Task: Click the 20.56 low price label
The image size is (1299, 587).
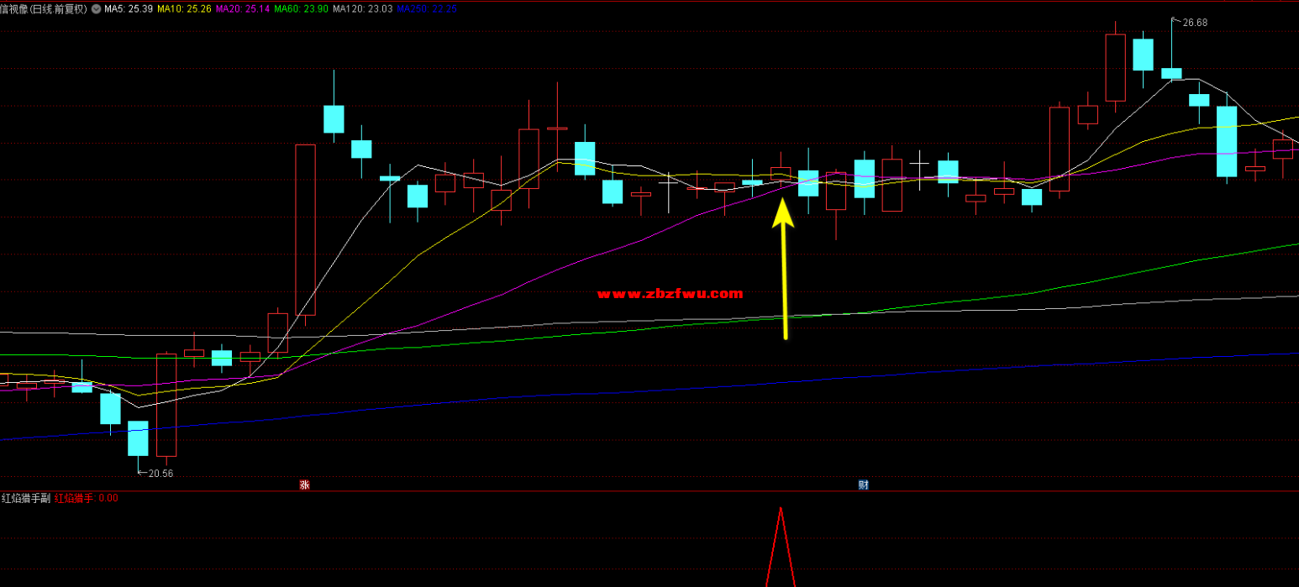Action: [x=160, y=474]
